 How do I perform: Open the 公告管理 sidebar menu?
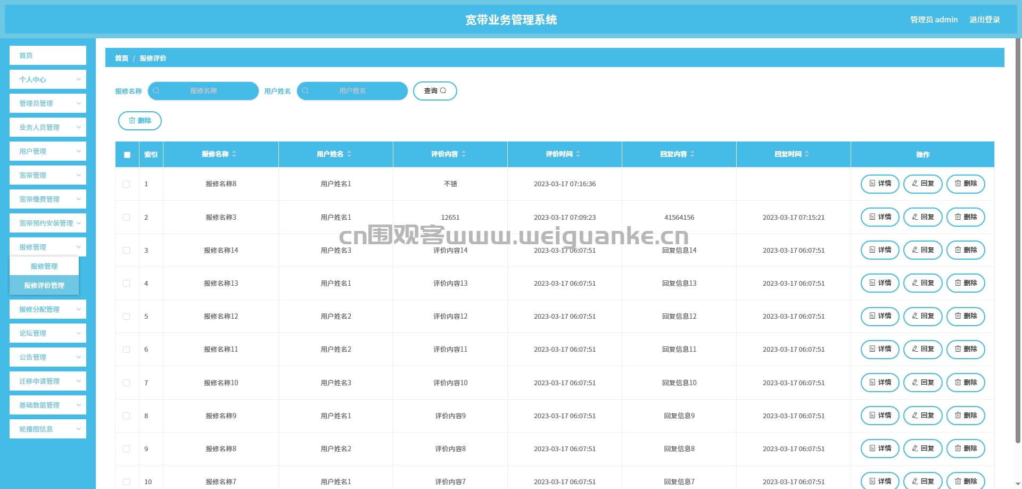[x=48, y=357]
